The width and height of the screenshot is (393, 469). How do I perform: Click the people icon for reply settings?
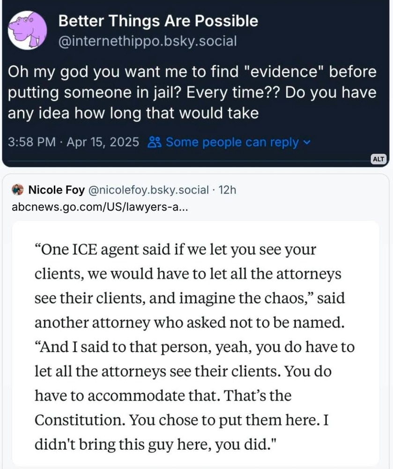point(154,142)
